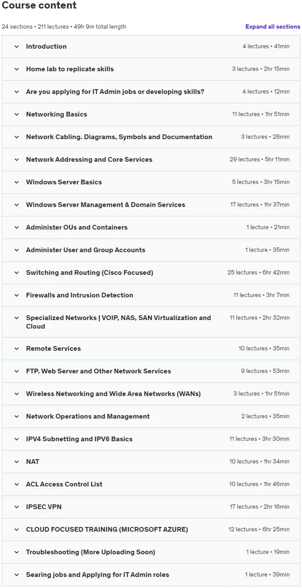Click chevron icon beside IPSEC VPN
The height and width of the screenshot is (588, 302).
(17, 507)
